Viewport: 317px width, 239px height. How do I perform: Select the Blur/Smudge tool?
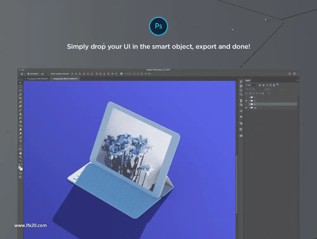click(20, 130)
